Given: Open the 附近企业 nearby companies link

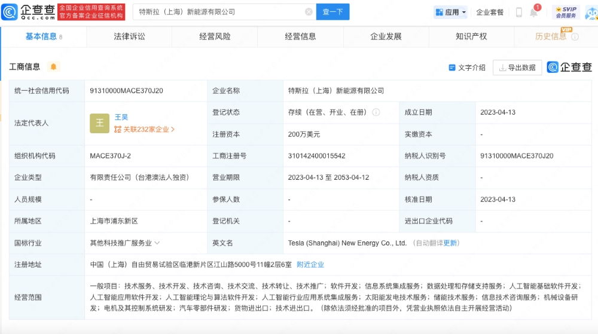Looking at the screenshot, I should 310,265.
